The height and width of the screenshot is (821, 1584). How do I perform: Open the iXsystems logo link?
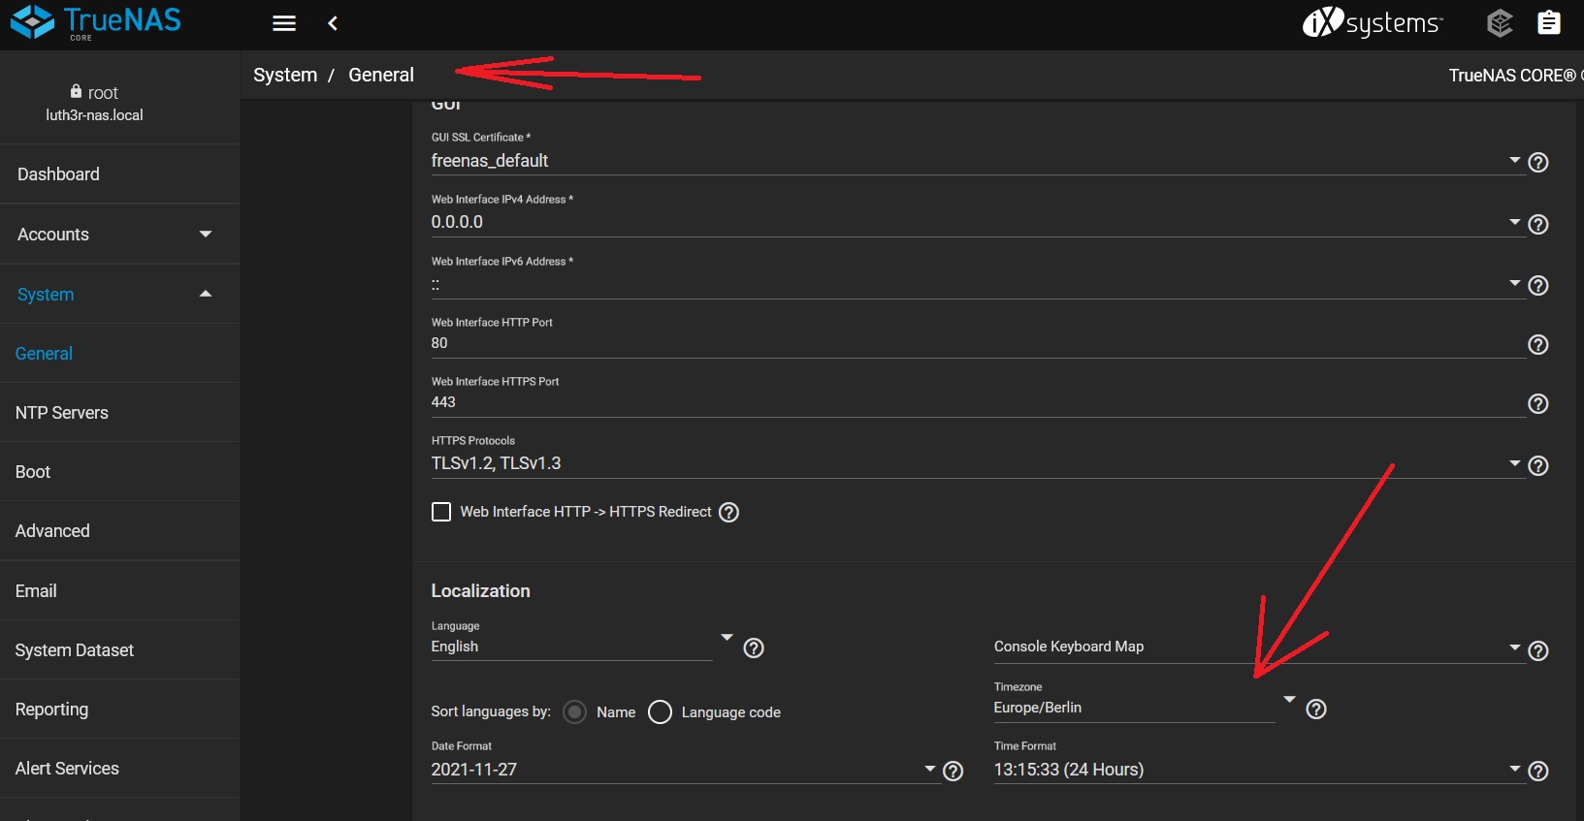pos(1372,22)
